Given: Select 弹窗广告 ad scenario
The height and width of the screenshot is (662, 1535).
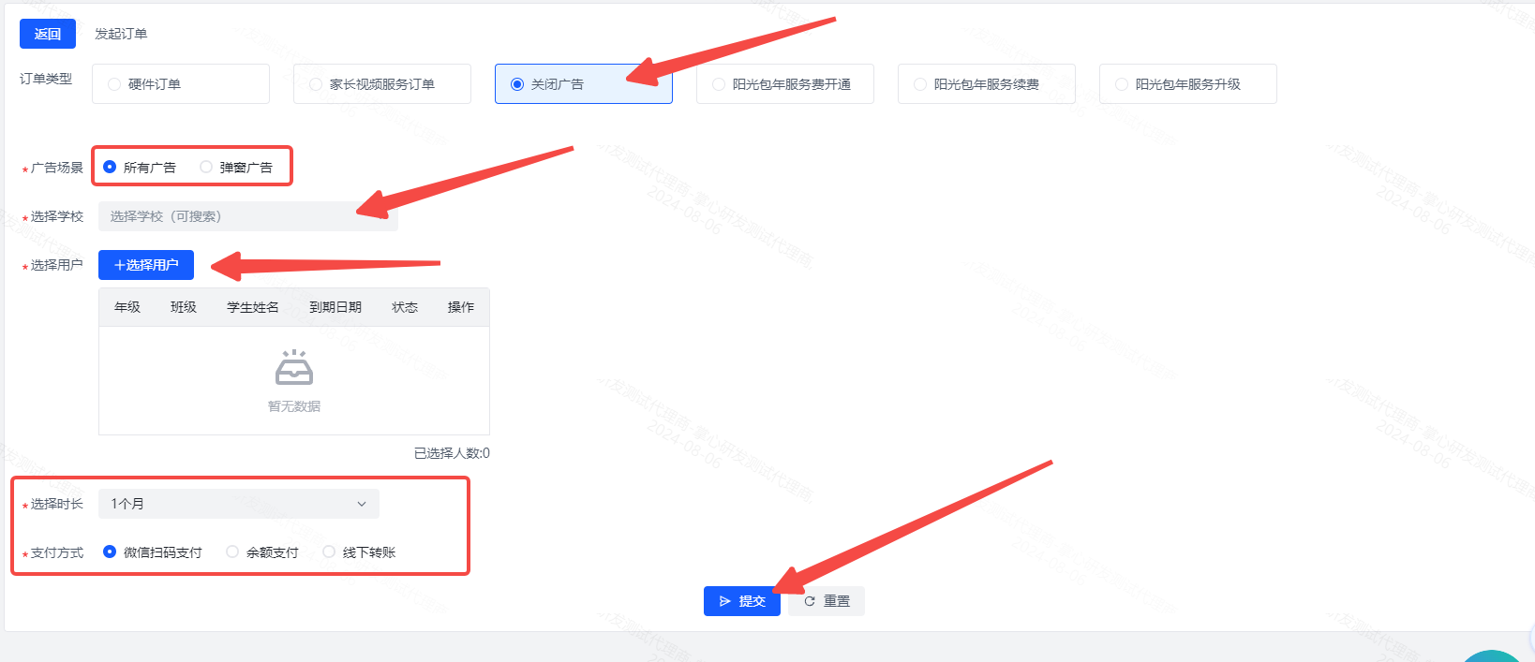Looking at the screenshot, I should click(206, 168).
